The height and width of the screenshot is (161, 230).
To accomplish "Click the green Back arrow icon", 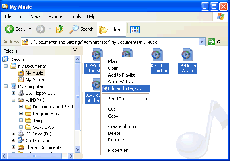I will pos(10,29).
